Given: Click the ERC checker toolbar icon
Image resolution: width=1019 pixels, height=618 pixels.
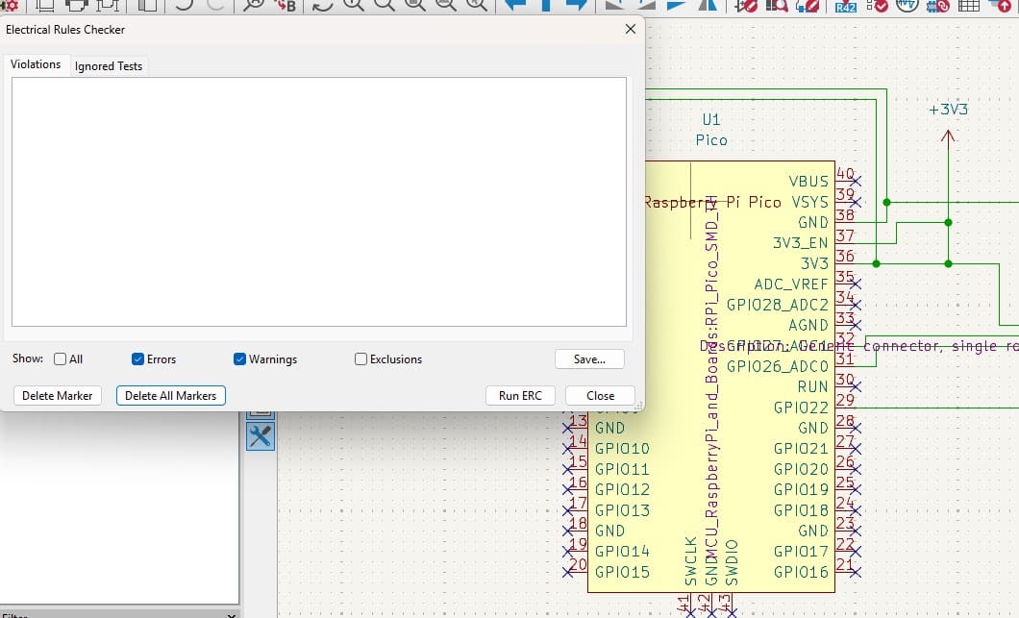Looking at the screenshot, I should point(877,5).
